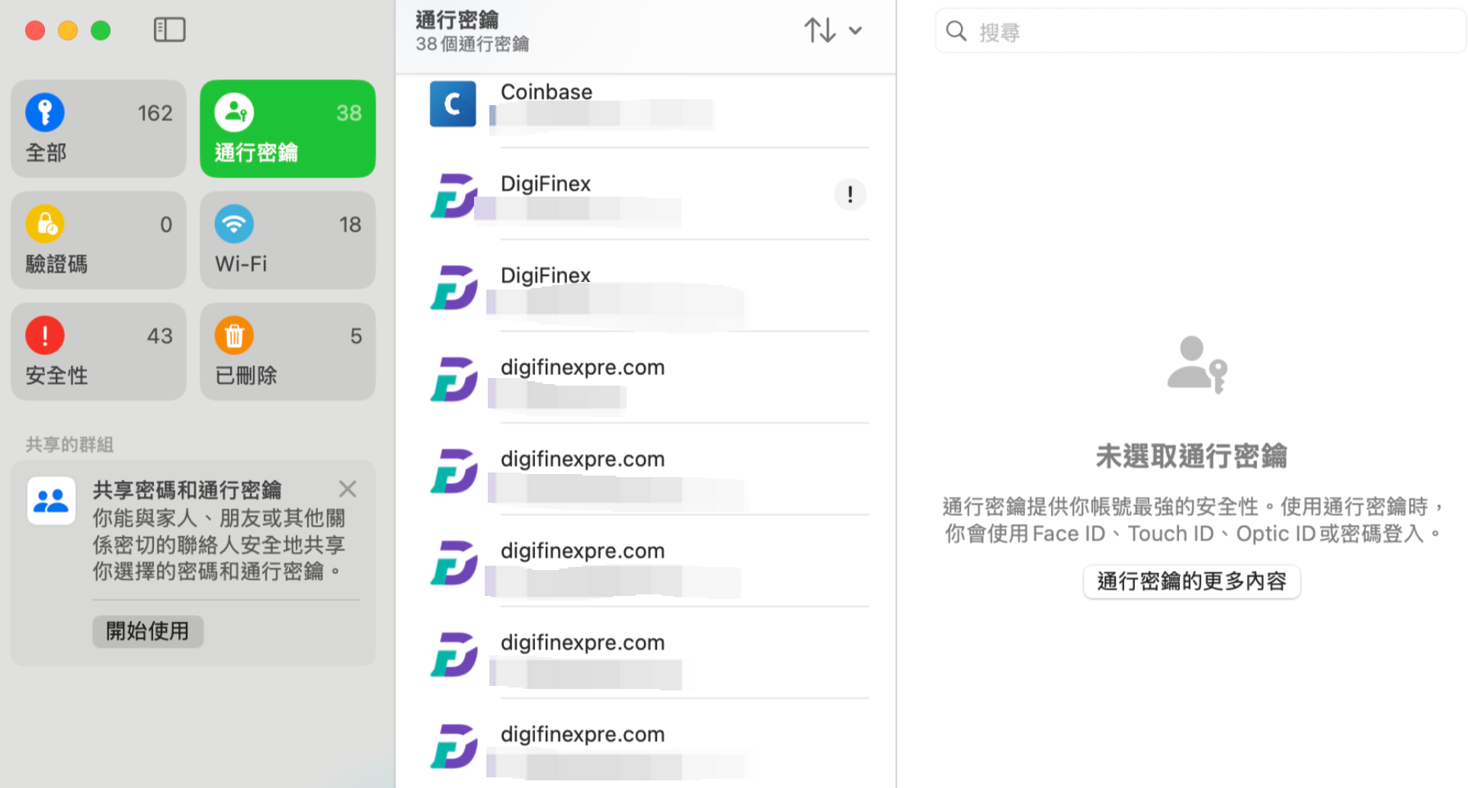Expand the sort menu chevron
The width and height of the screenshot is (1468, 788).
(x=855, y=30)
